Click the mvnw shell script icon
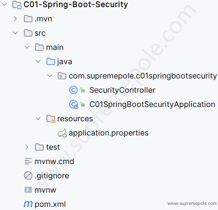 point(28,190)
